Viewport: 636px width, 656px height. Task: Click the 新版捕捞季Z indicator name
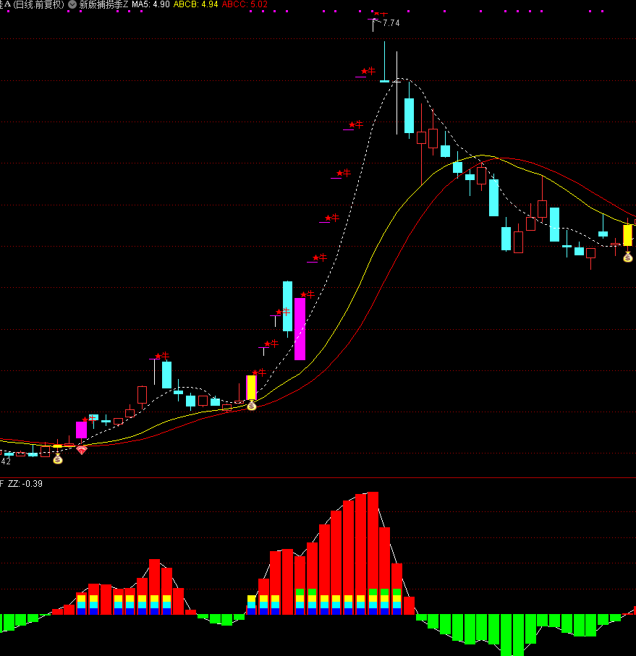pyautogui.click(x=103, y=4)
